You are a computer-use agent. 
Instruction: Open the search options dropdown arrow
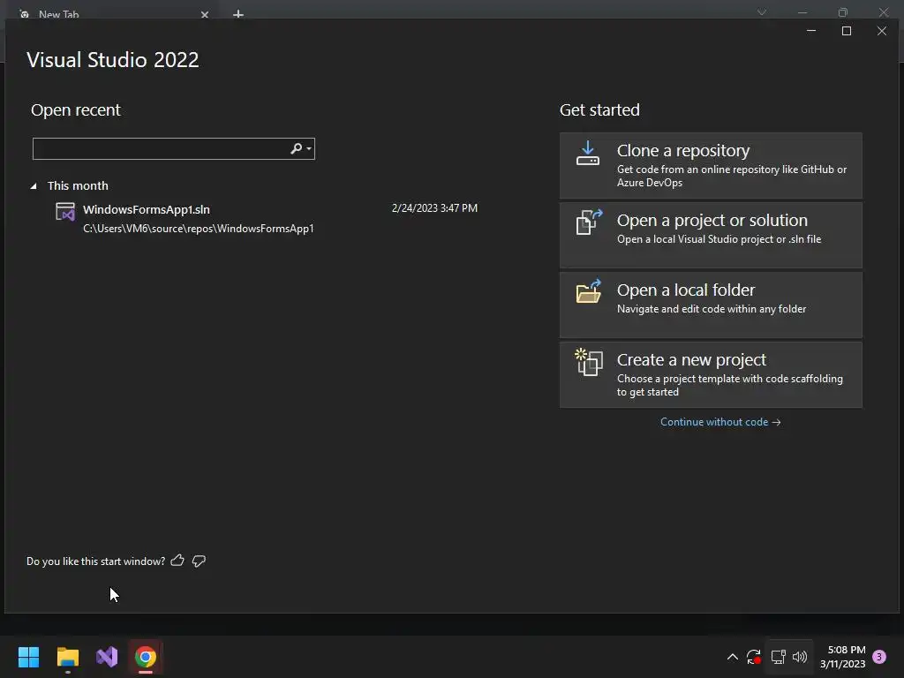click(x=309, y=148)
